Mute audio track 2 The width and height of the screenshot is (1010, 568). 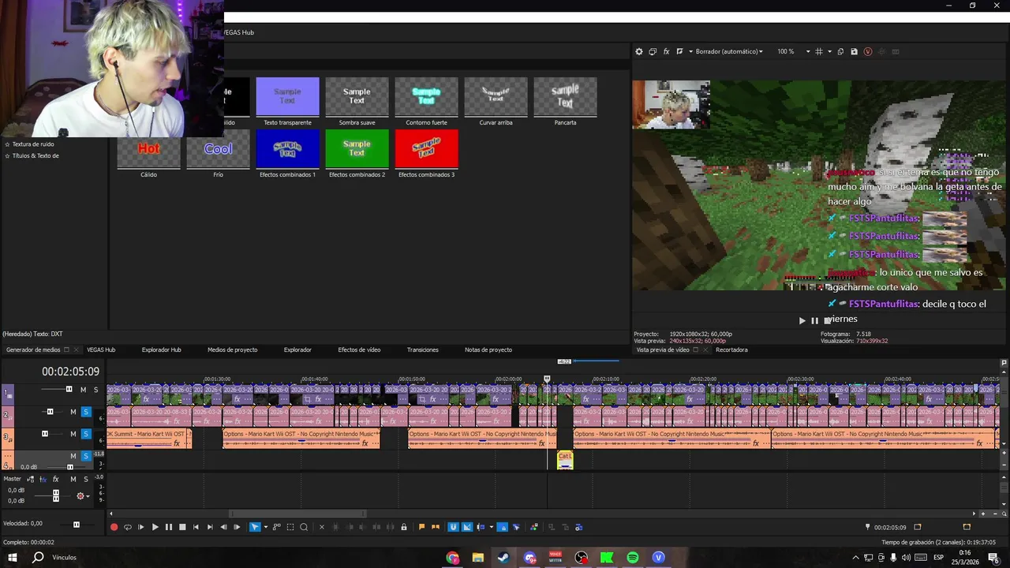pyautogui.click(x=73, y=412)
